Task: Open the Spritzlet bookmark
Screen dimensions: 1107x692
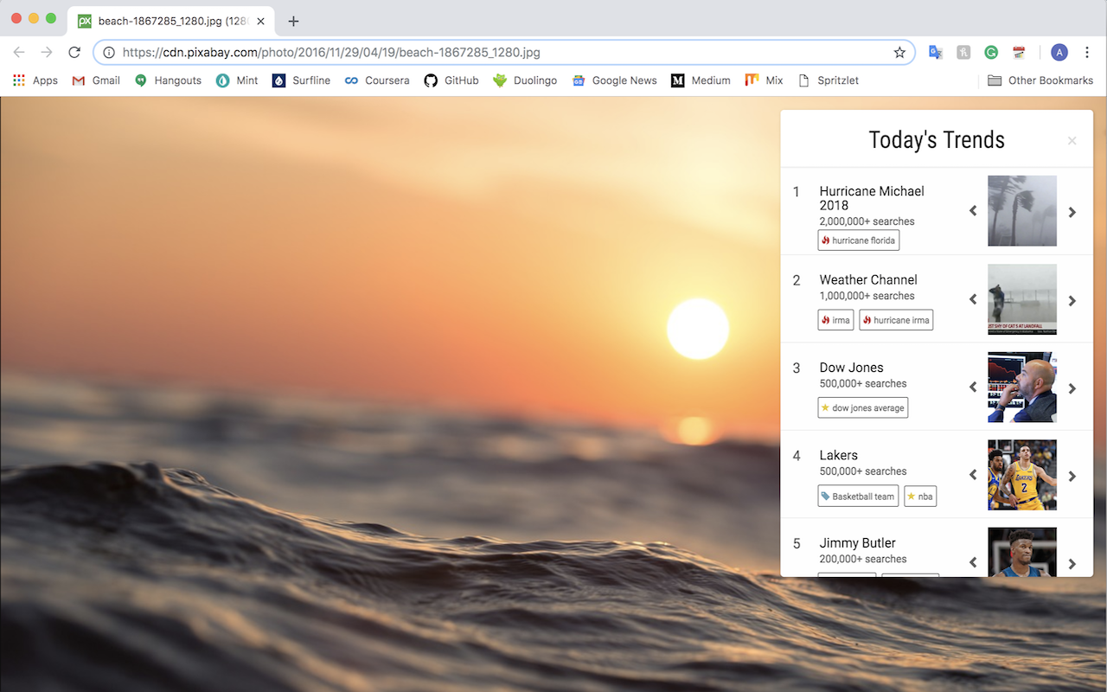Action: pos(828,80)
